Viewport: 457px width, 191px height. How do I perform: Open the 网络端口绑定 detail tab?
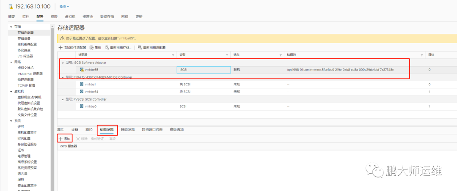(x=152, y=130)
